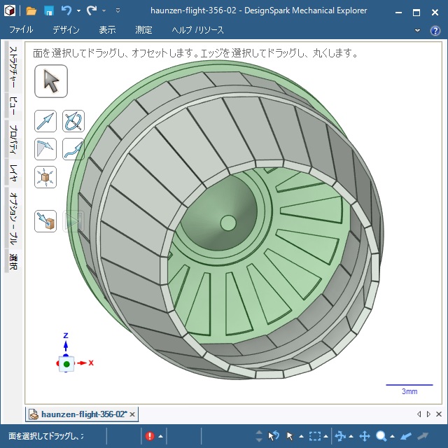Activate the Select arrow tool guide
448x448 pixels.
[x=51, y=81]
